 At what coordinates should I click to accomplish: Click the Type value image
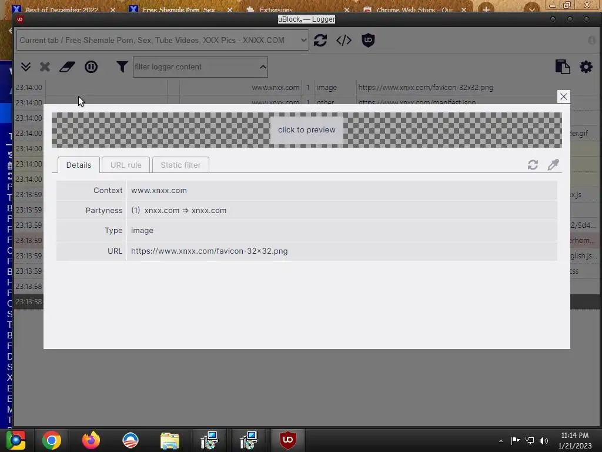[142, 230]
